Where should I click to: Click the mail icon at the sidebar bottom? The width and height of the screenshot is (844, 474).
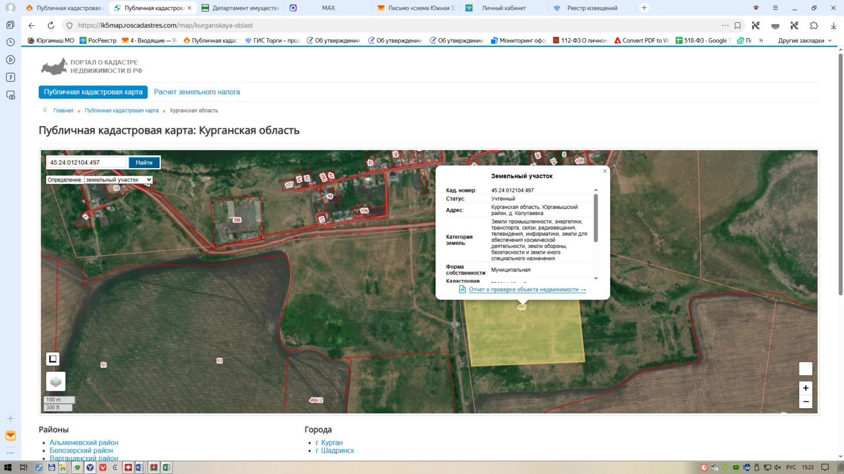coord(10,436)
